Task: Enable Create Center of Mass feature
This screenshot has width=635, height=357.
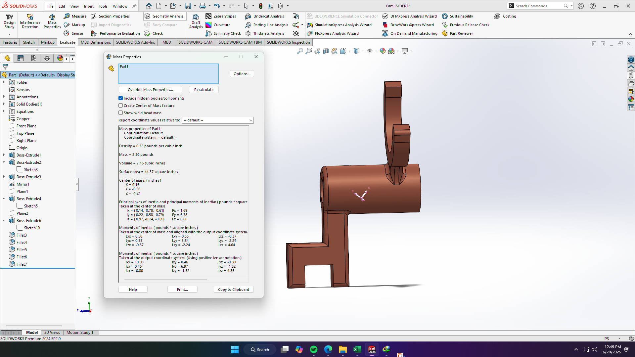Action: (x=121, y=106)
